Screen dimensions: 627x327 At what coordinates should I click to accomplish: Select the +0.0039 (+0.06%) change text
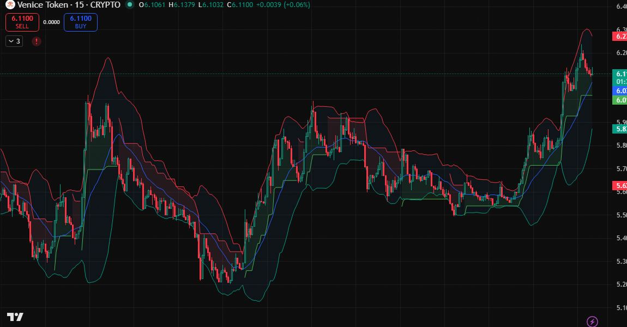(283, 5)
